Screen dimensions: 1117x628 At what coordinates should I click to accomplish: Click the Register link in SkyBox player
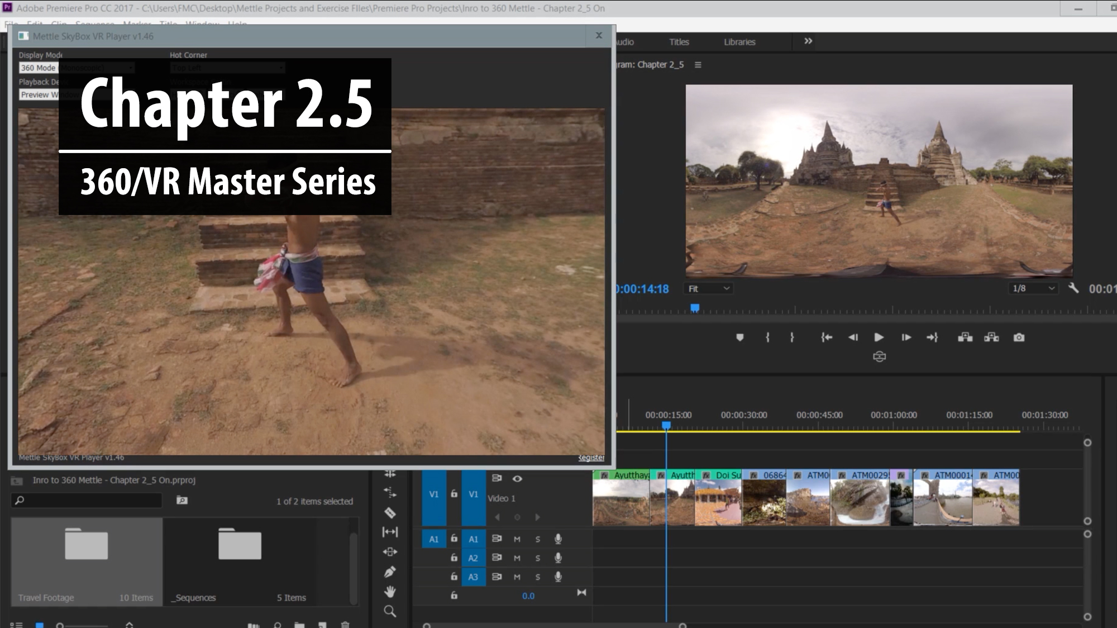(591, 458)
